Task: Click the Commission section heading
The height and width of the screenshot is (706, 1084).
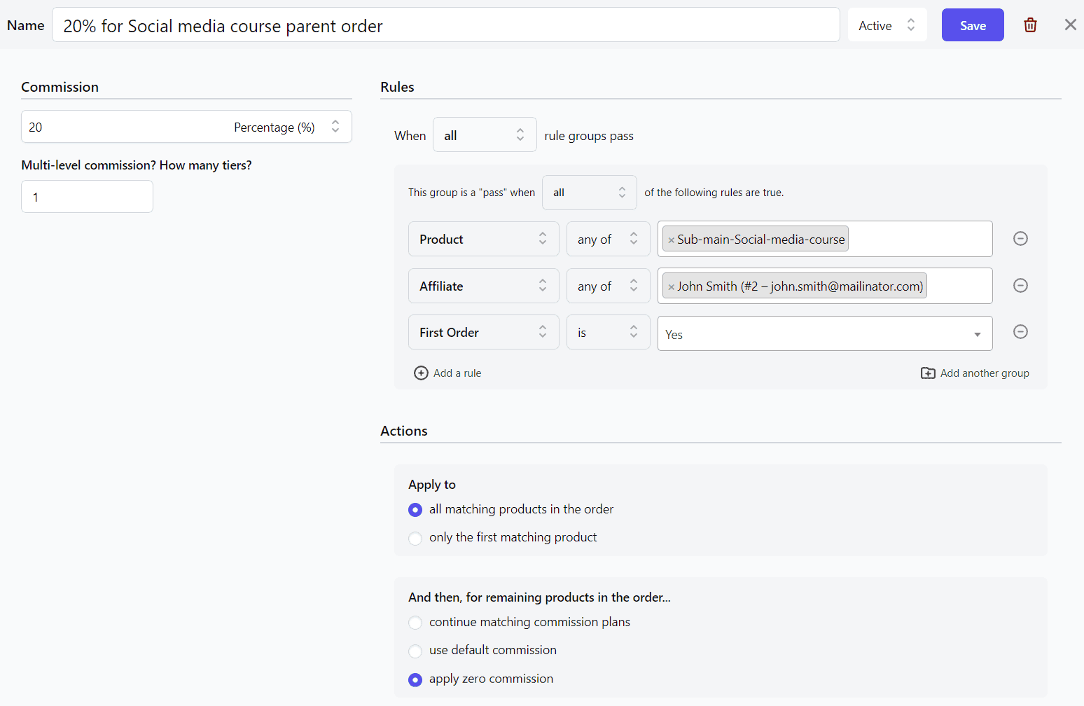Action: pos(60,87)
